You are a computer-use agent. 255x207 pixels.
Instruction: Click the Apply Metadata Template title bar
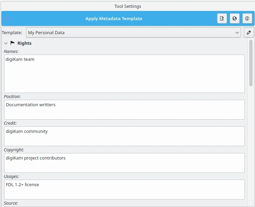click(x=114, y=19)
